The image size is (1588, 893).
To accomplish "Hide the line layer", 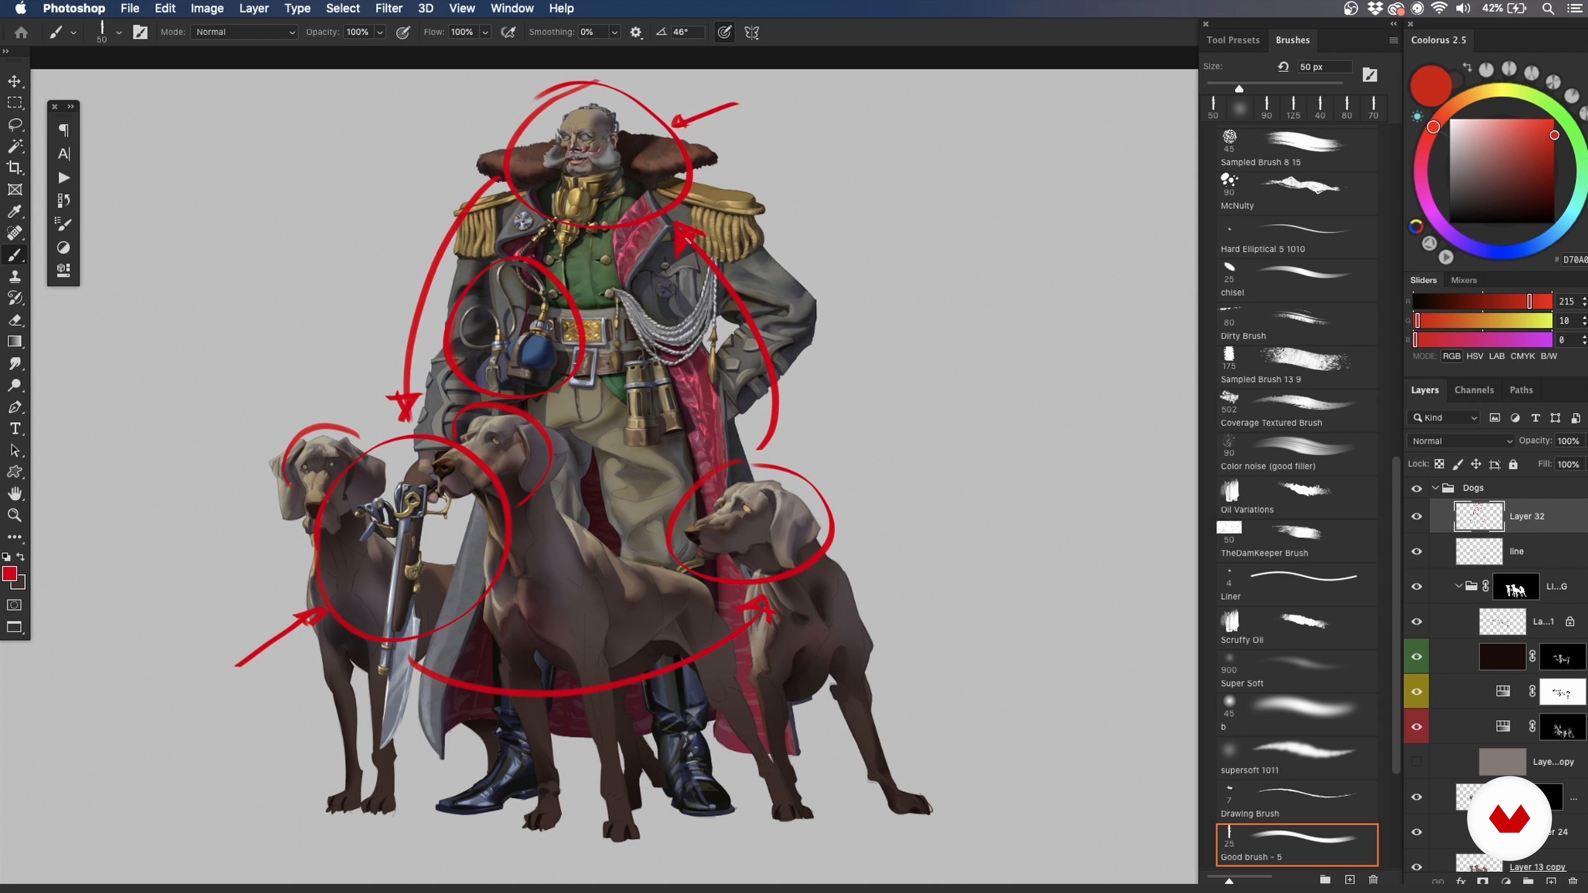I will (1417, 552).
